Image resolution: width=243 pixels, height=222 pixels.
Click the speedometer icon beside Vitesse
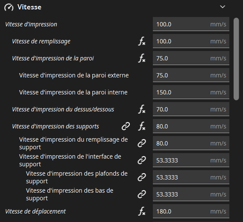9,7
